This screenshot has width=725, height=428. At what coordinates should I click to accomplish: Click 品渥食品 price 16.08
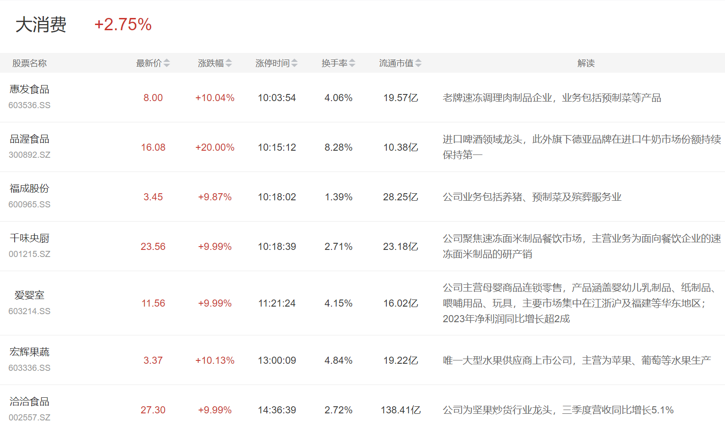(153, 147)
